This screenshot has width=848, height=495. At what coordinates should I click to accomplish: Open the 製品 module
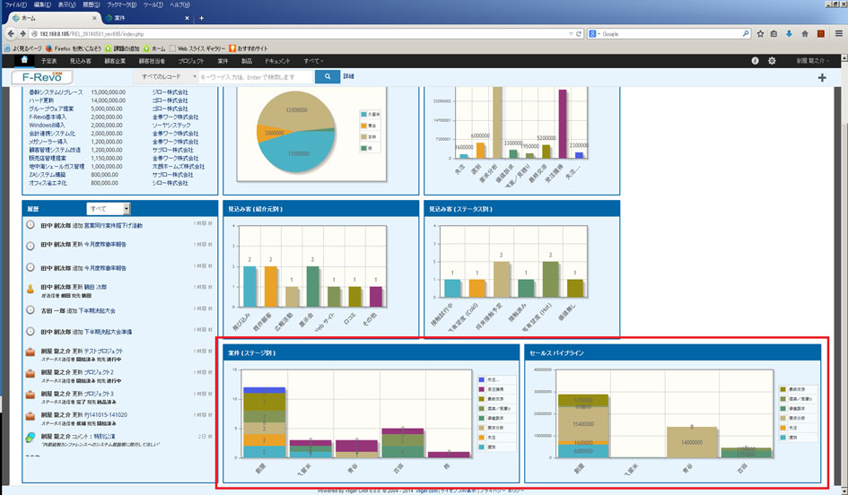[247, 61]
